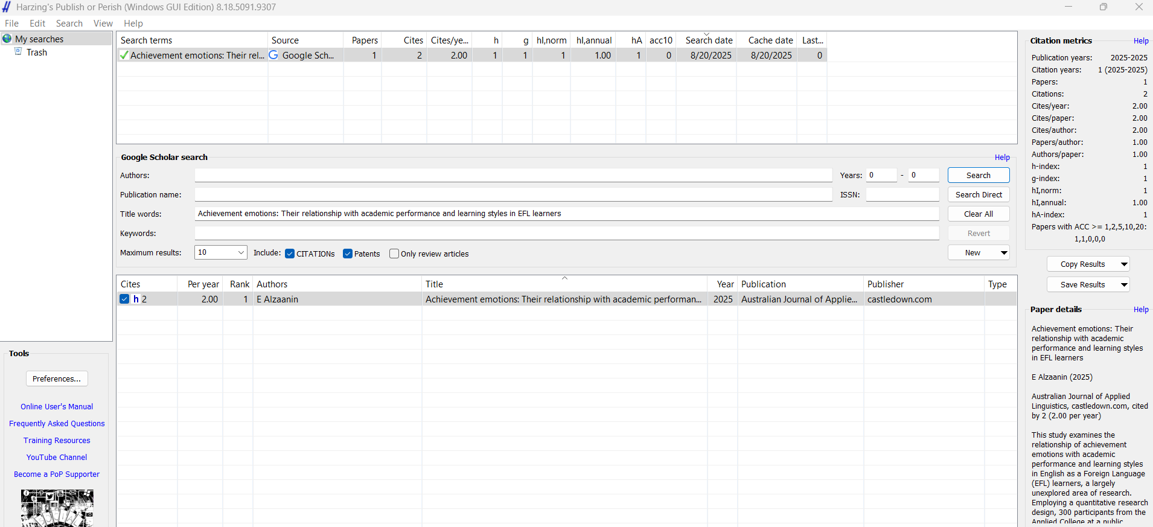Open the Help menu
Image resolution: width=1153 pixels, height=527 pixels.
pyautogui.click(x=133, y=24)
